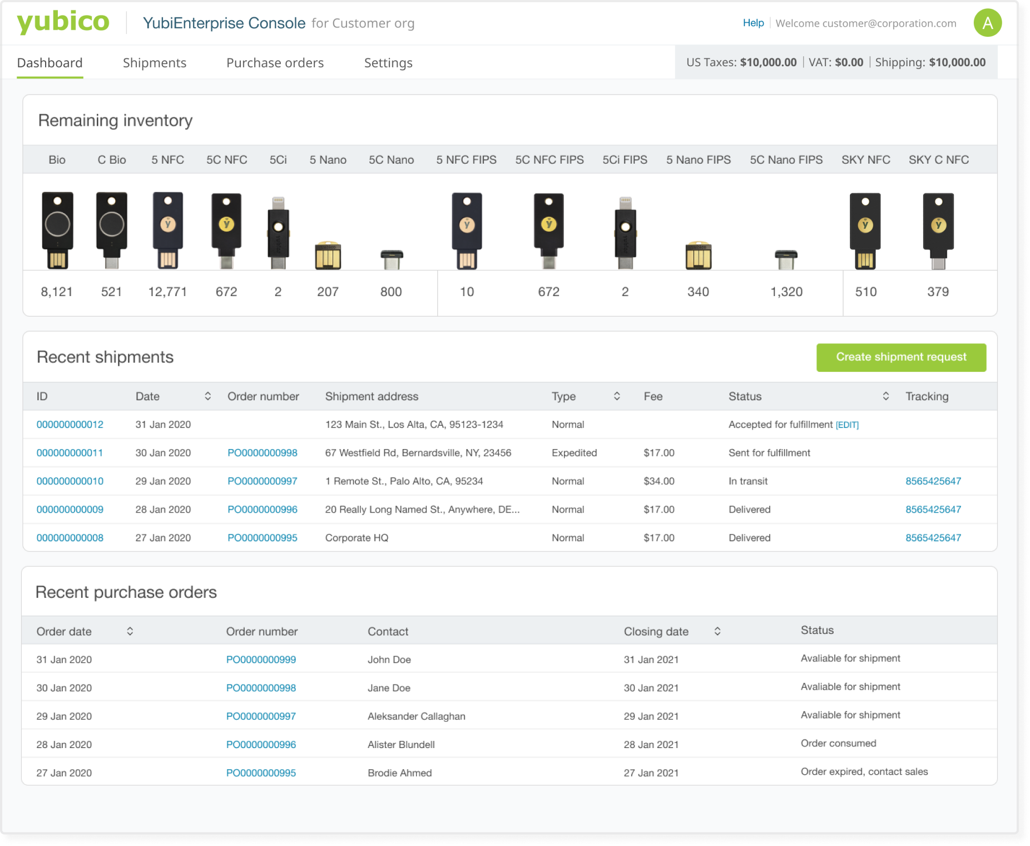Click the yubico logo
The image size is (1030, 846).
(63, 22)
